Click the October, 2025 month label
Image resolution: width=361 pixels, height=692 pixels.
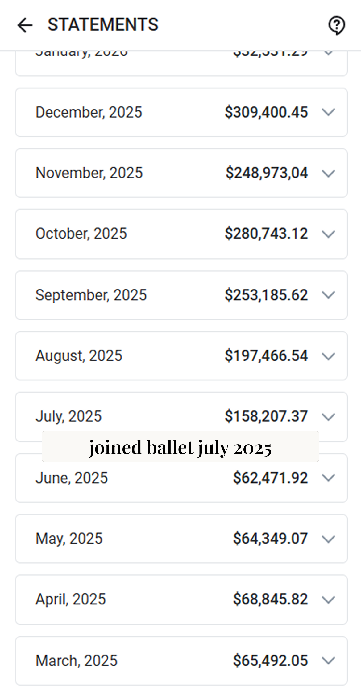(81, 234)
